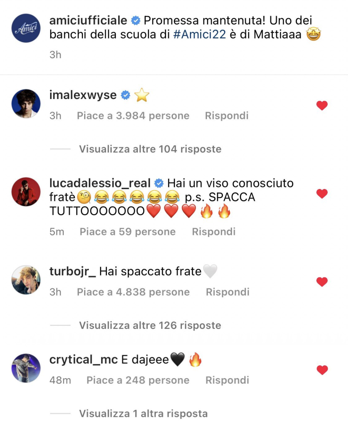Toggle heart on lucadalessio_real comment
Screen dimensions: 348x435
click(322, 193)
